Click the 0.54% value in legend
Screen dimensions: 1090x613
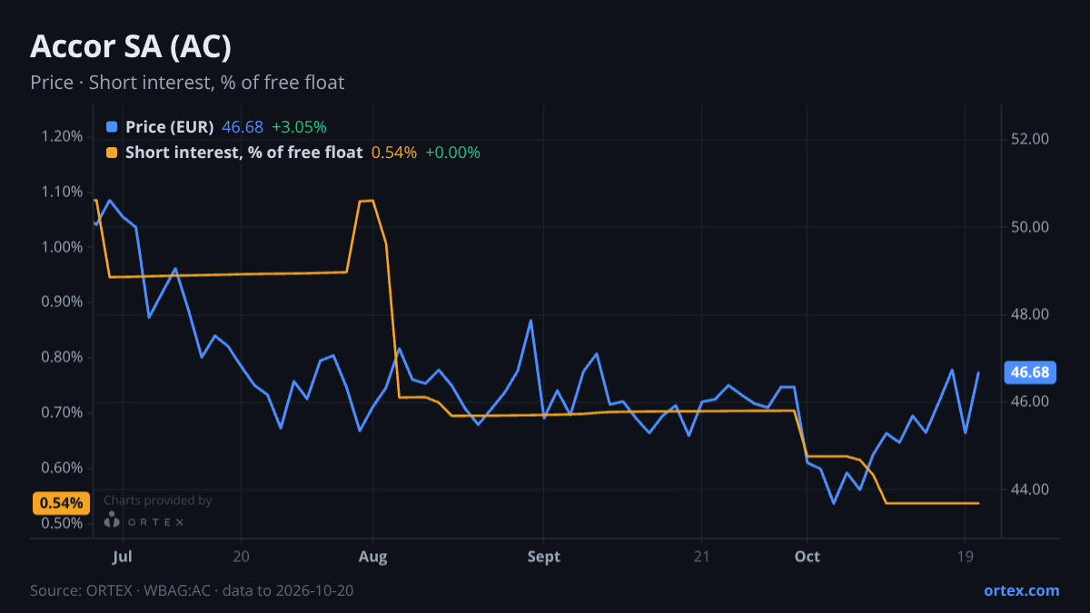[394, 153]
